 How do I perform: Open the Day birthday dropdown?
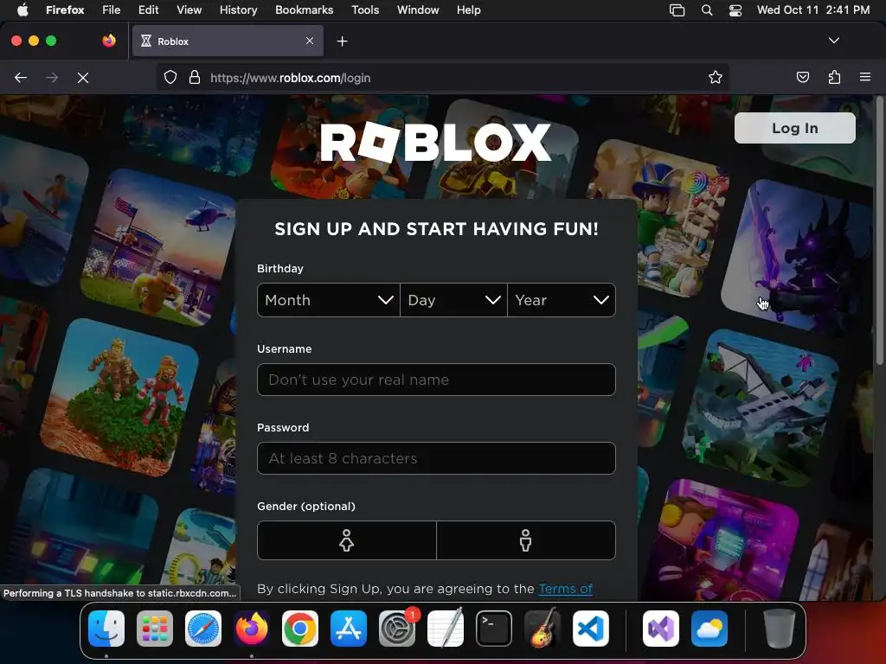[453, 300]
